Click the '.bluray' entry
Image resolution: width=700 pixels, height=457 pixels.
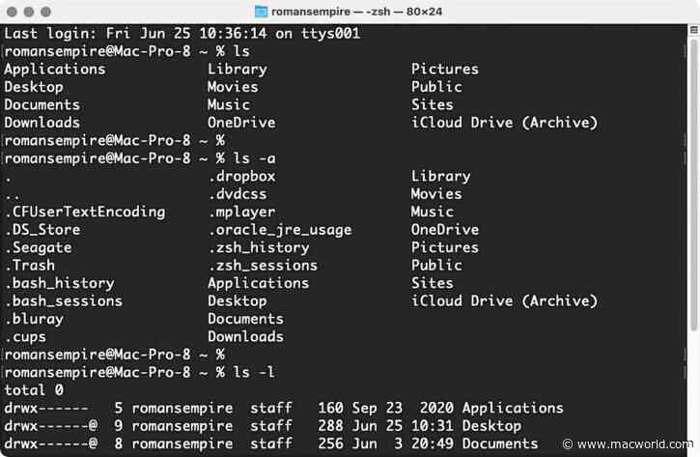point(34,319)
